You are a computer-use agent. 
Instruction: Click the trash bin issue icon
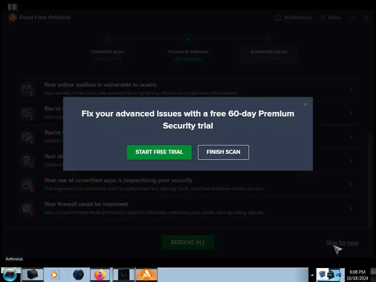point(27,160)
